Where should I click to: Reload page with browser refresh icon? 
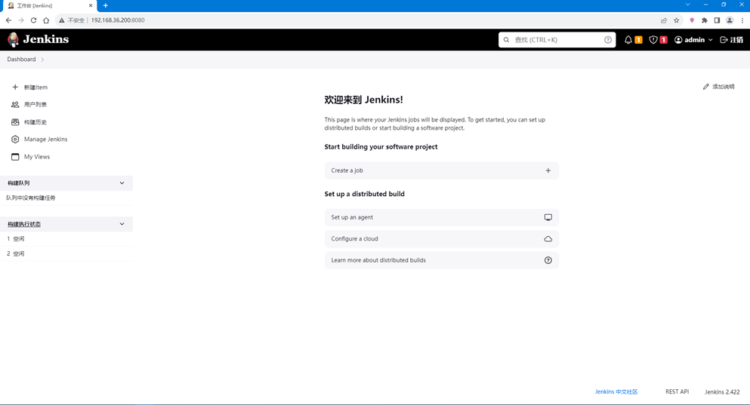[x=33, y=20]
